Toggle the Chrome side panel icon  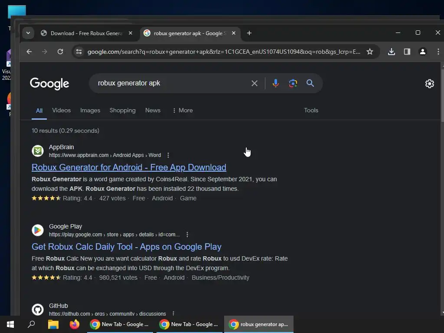pyautogui.click(x=407, y=52)
